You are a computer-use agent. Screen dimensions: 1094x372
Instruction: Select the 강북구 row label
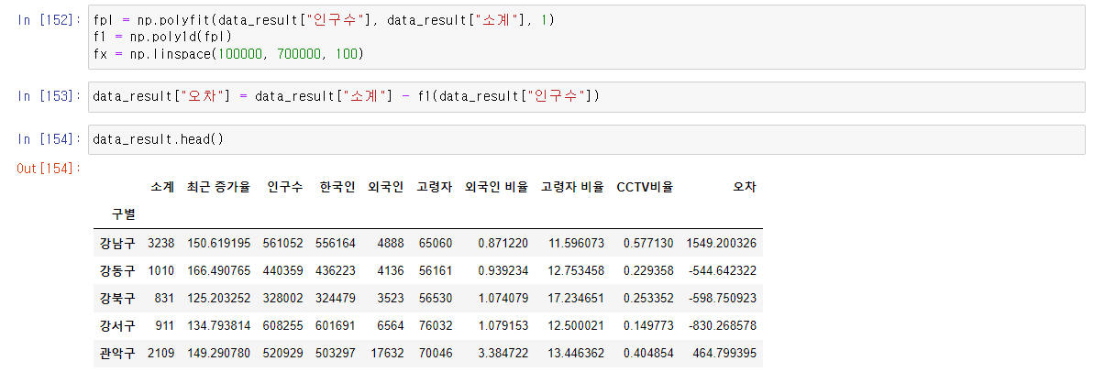coord(117,298)
